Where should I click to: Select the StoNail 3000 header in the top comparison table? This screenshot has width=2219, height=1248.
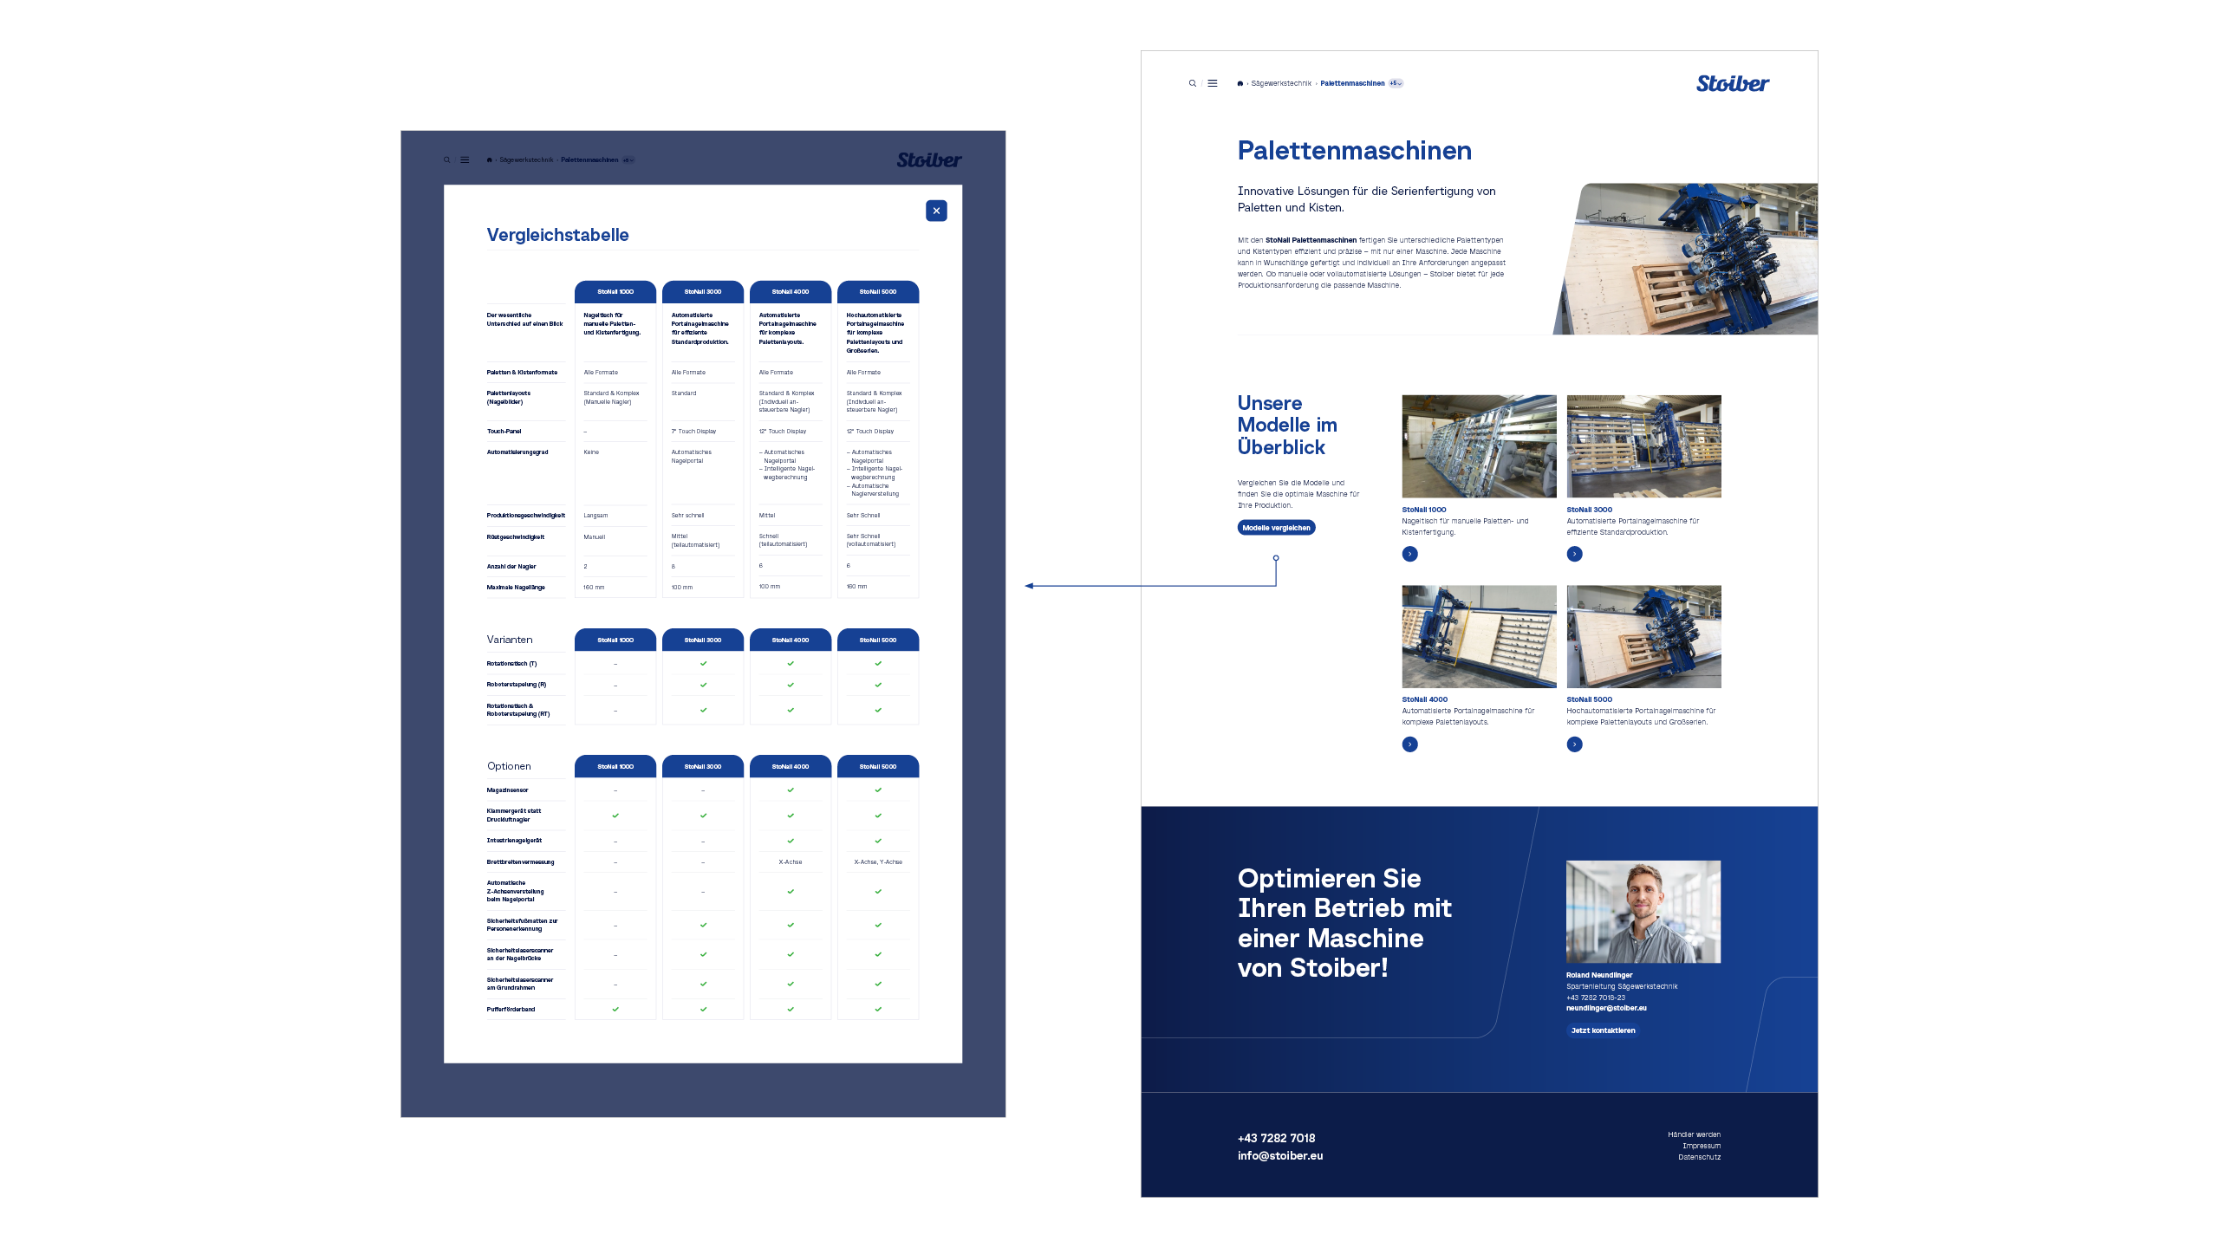click(x=703, y=292)
